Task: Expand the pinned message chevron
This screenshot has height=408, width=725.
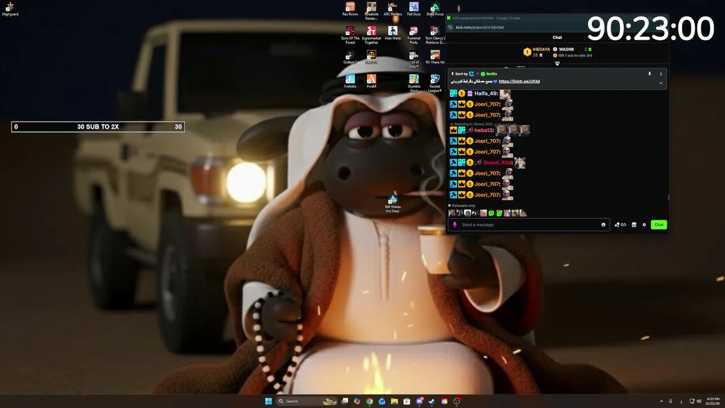Action: [x=660, y=83]
